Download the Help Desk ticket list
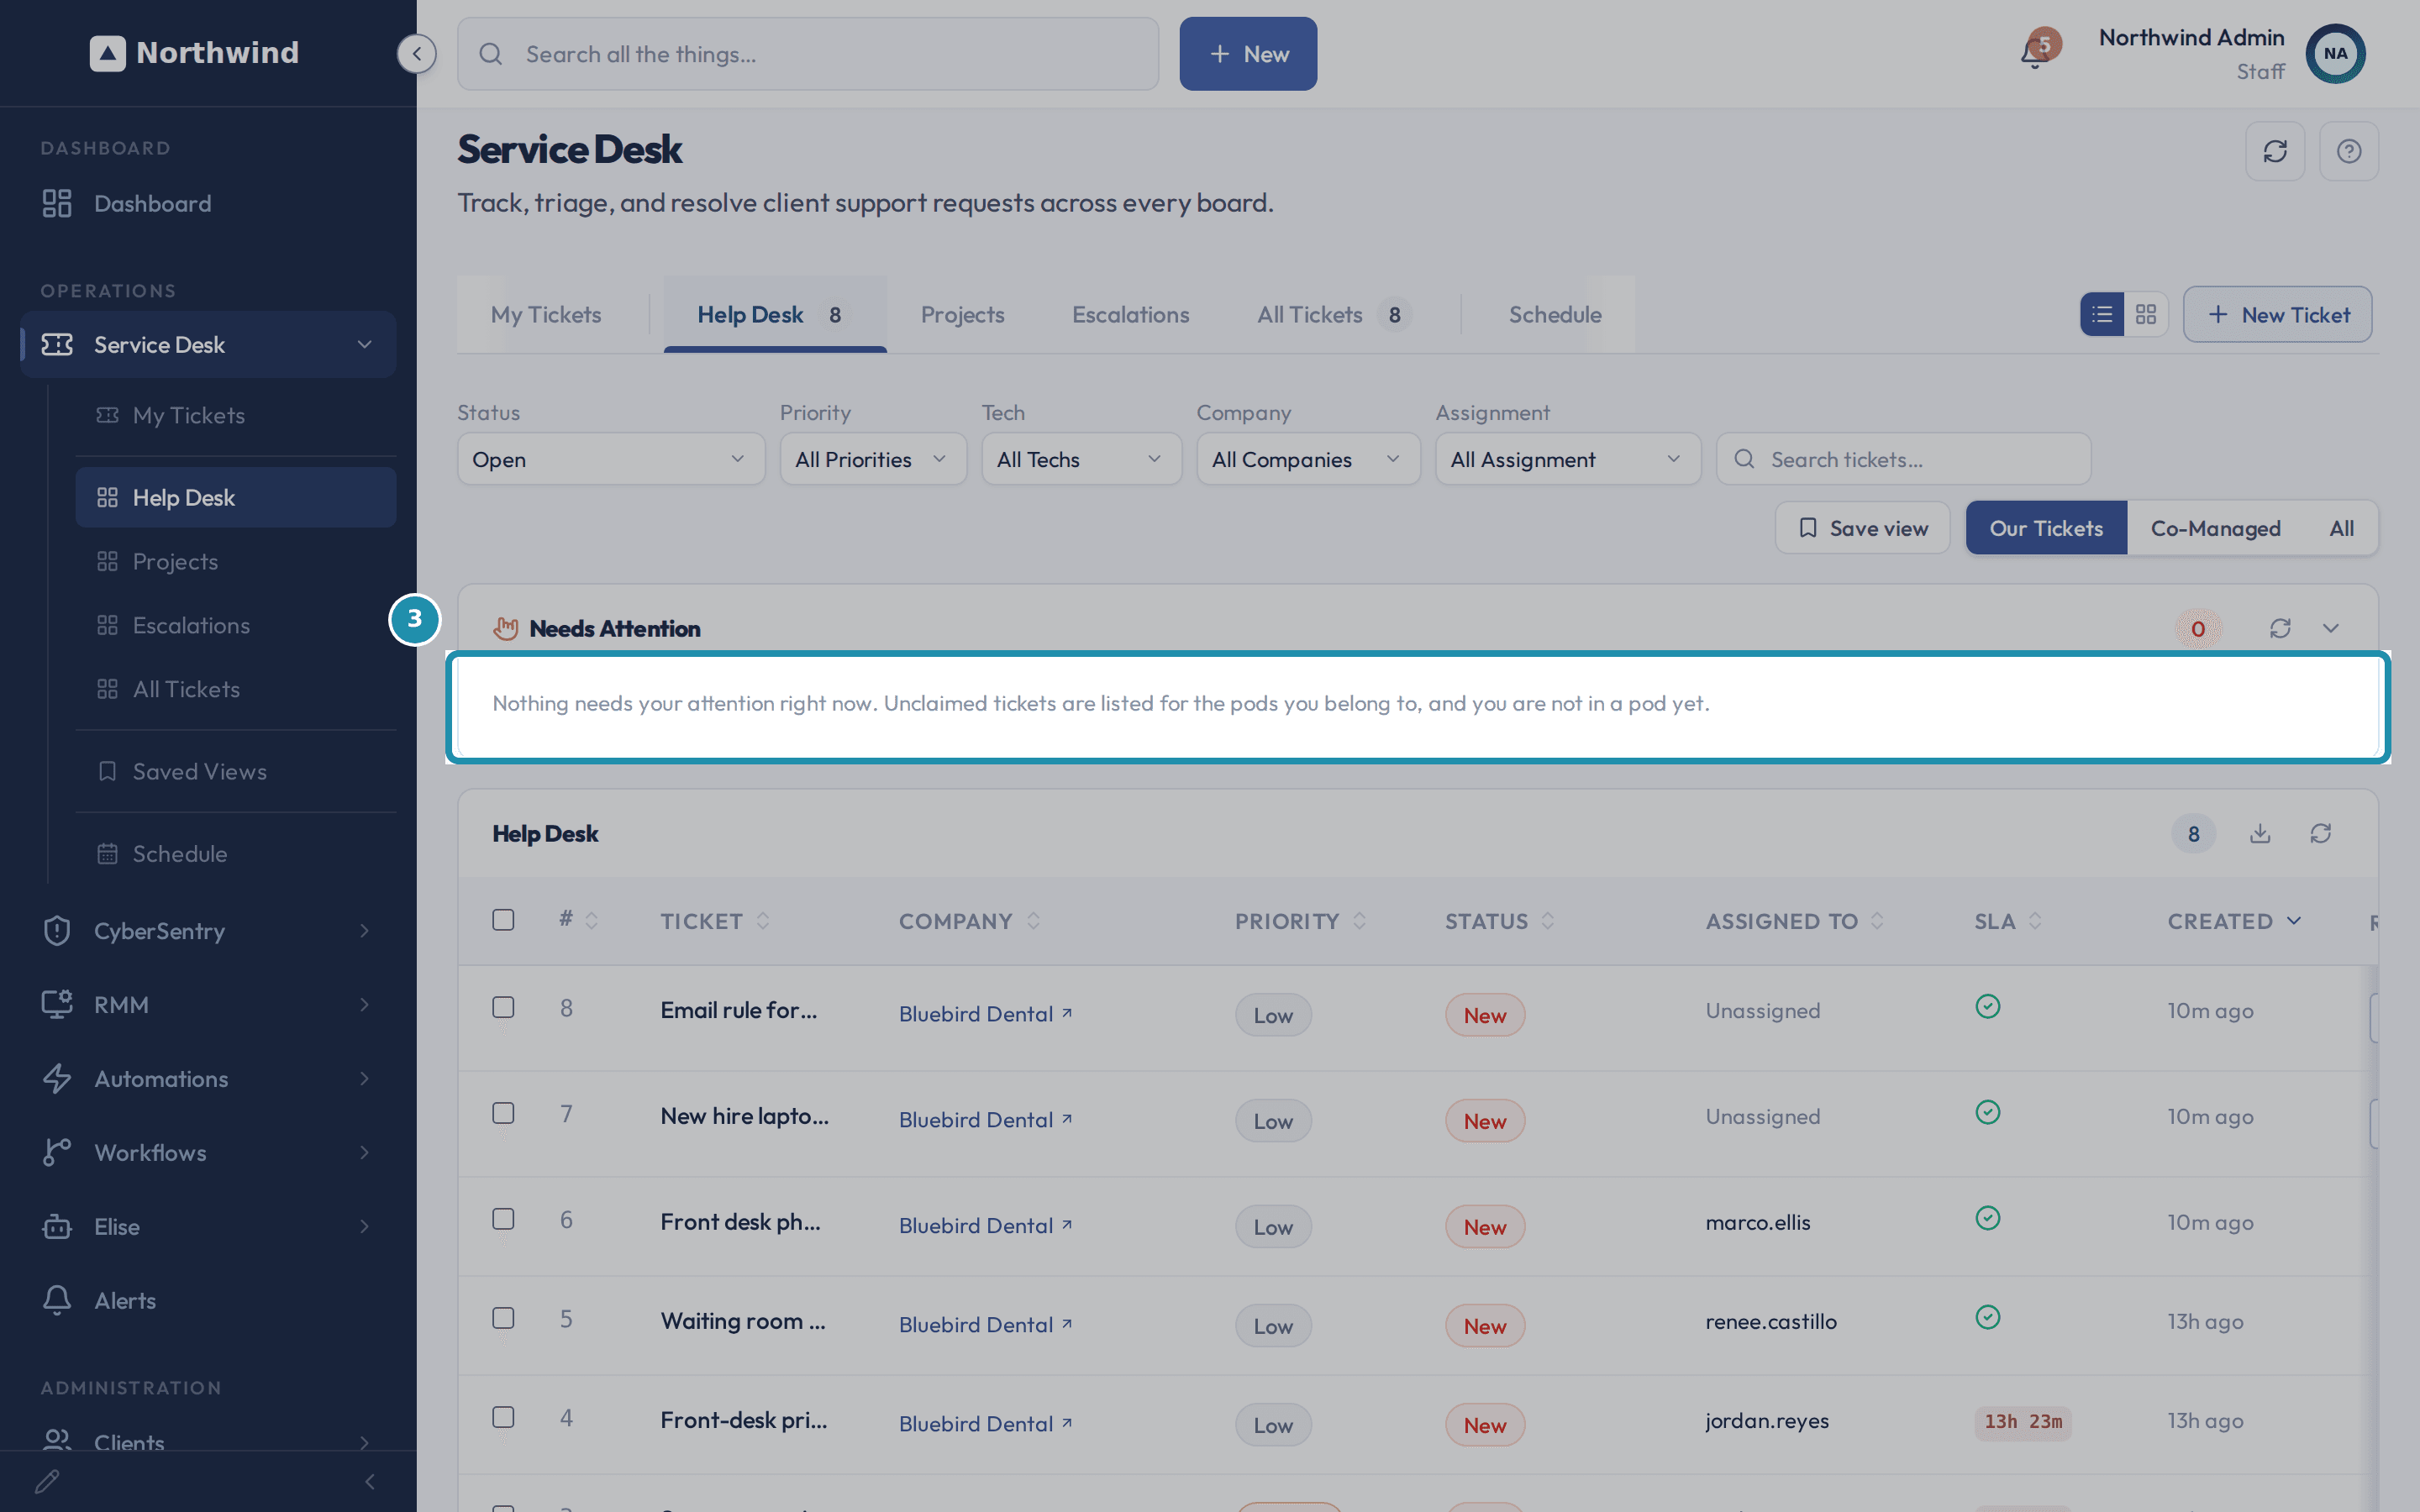 tap(2260, 833)
